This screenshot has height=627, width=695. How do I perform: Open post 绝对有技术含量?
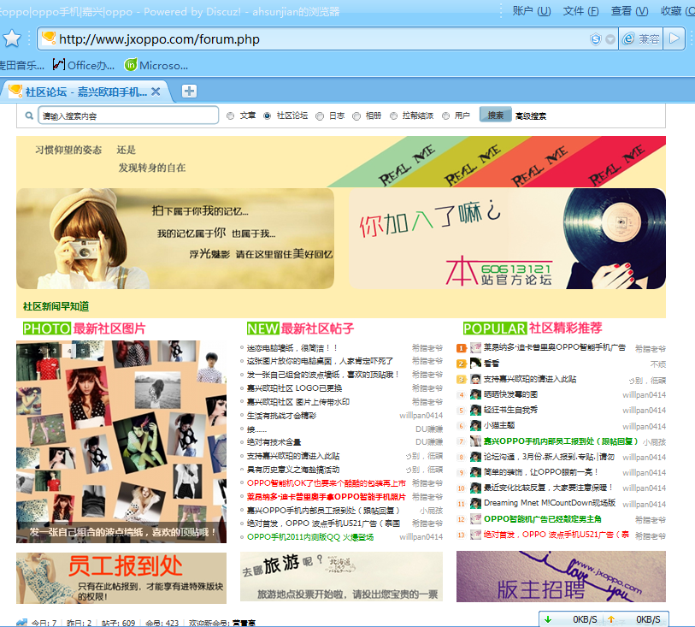pyautogui.click(x=274, y=442)
